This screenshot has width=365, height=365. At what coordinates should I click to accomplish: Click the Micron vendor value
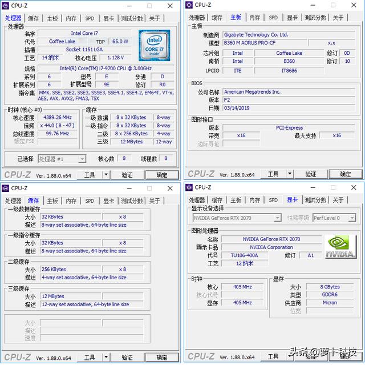click(x=330, y=303)
